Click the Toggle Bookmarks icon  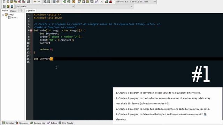click(8, 6)
